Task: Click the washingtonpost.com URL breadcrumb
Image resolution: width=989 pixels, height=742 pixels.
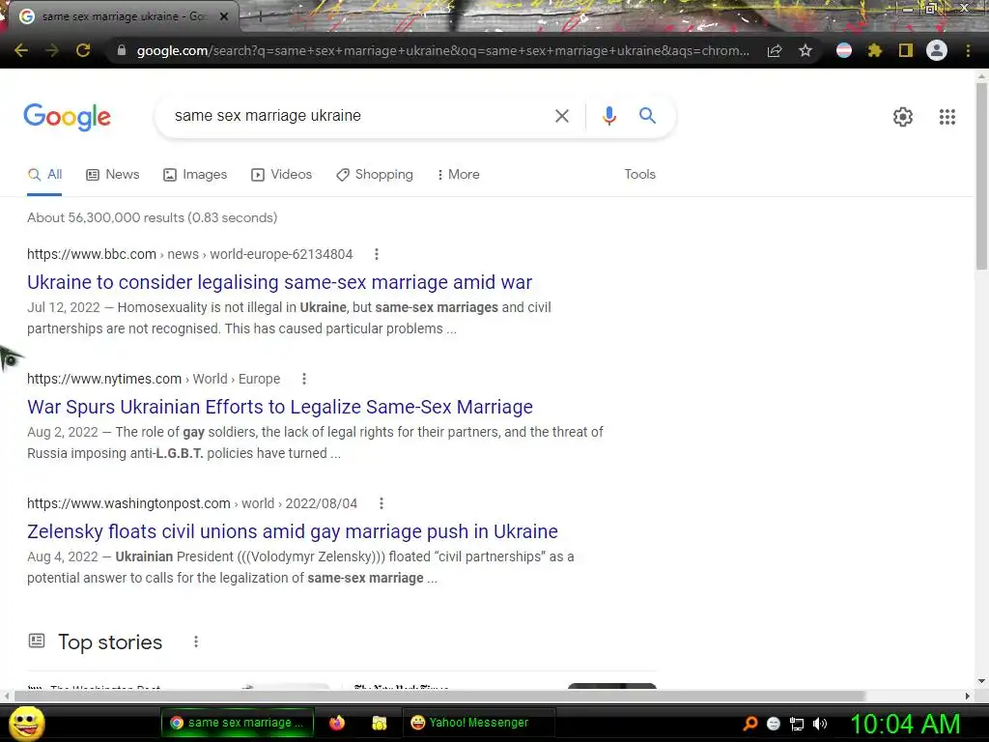Action: (192, 503)
